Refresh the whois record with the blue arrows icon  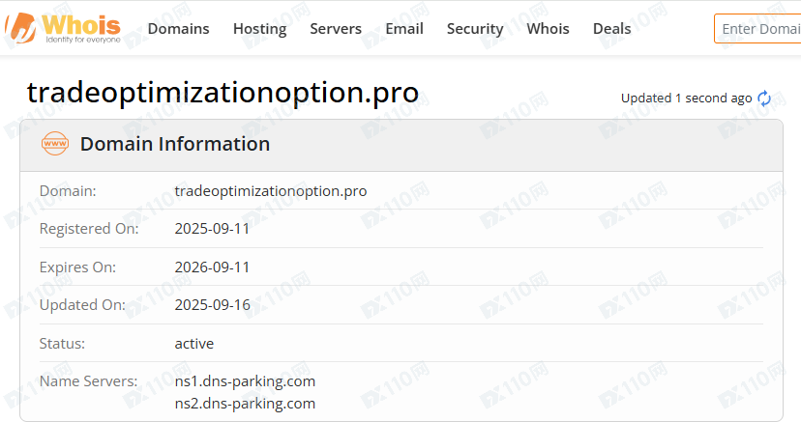(x=764, y=98)
